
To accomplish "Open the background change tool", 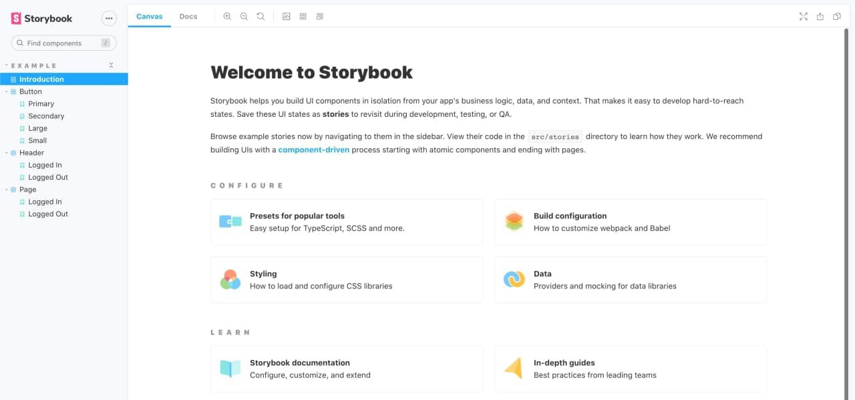I will 286,16.
